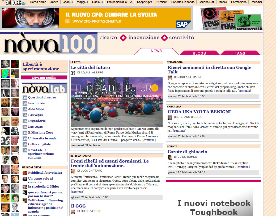This screenshot has width=276, height=216.
Task: Open Borsa online in the top navigation
Action: click(38, 2)
